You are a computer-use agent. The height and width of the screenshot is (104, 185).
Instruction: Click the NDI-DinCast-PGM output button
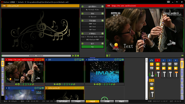[x=92, y=40]
